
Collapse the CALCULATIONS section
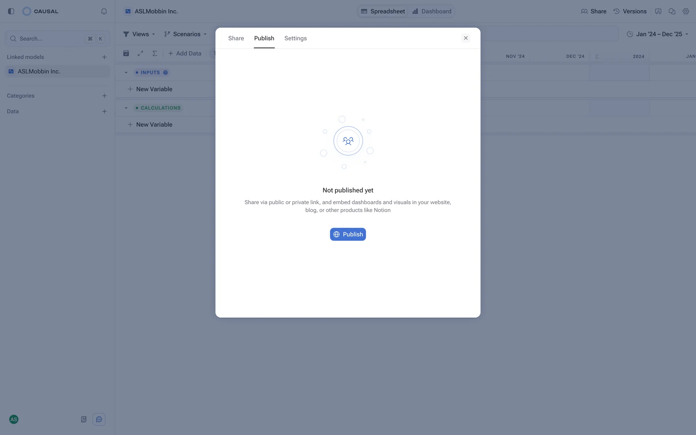pyautogui.click(x=126, y=108)
